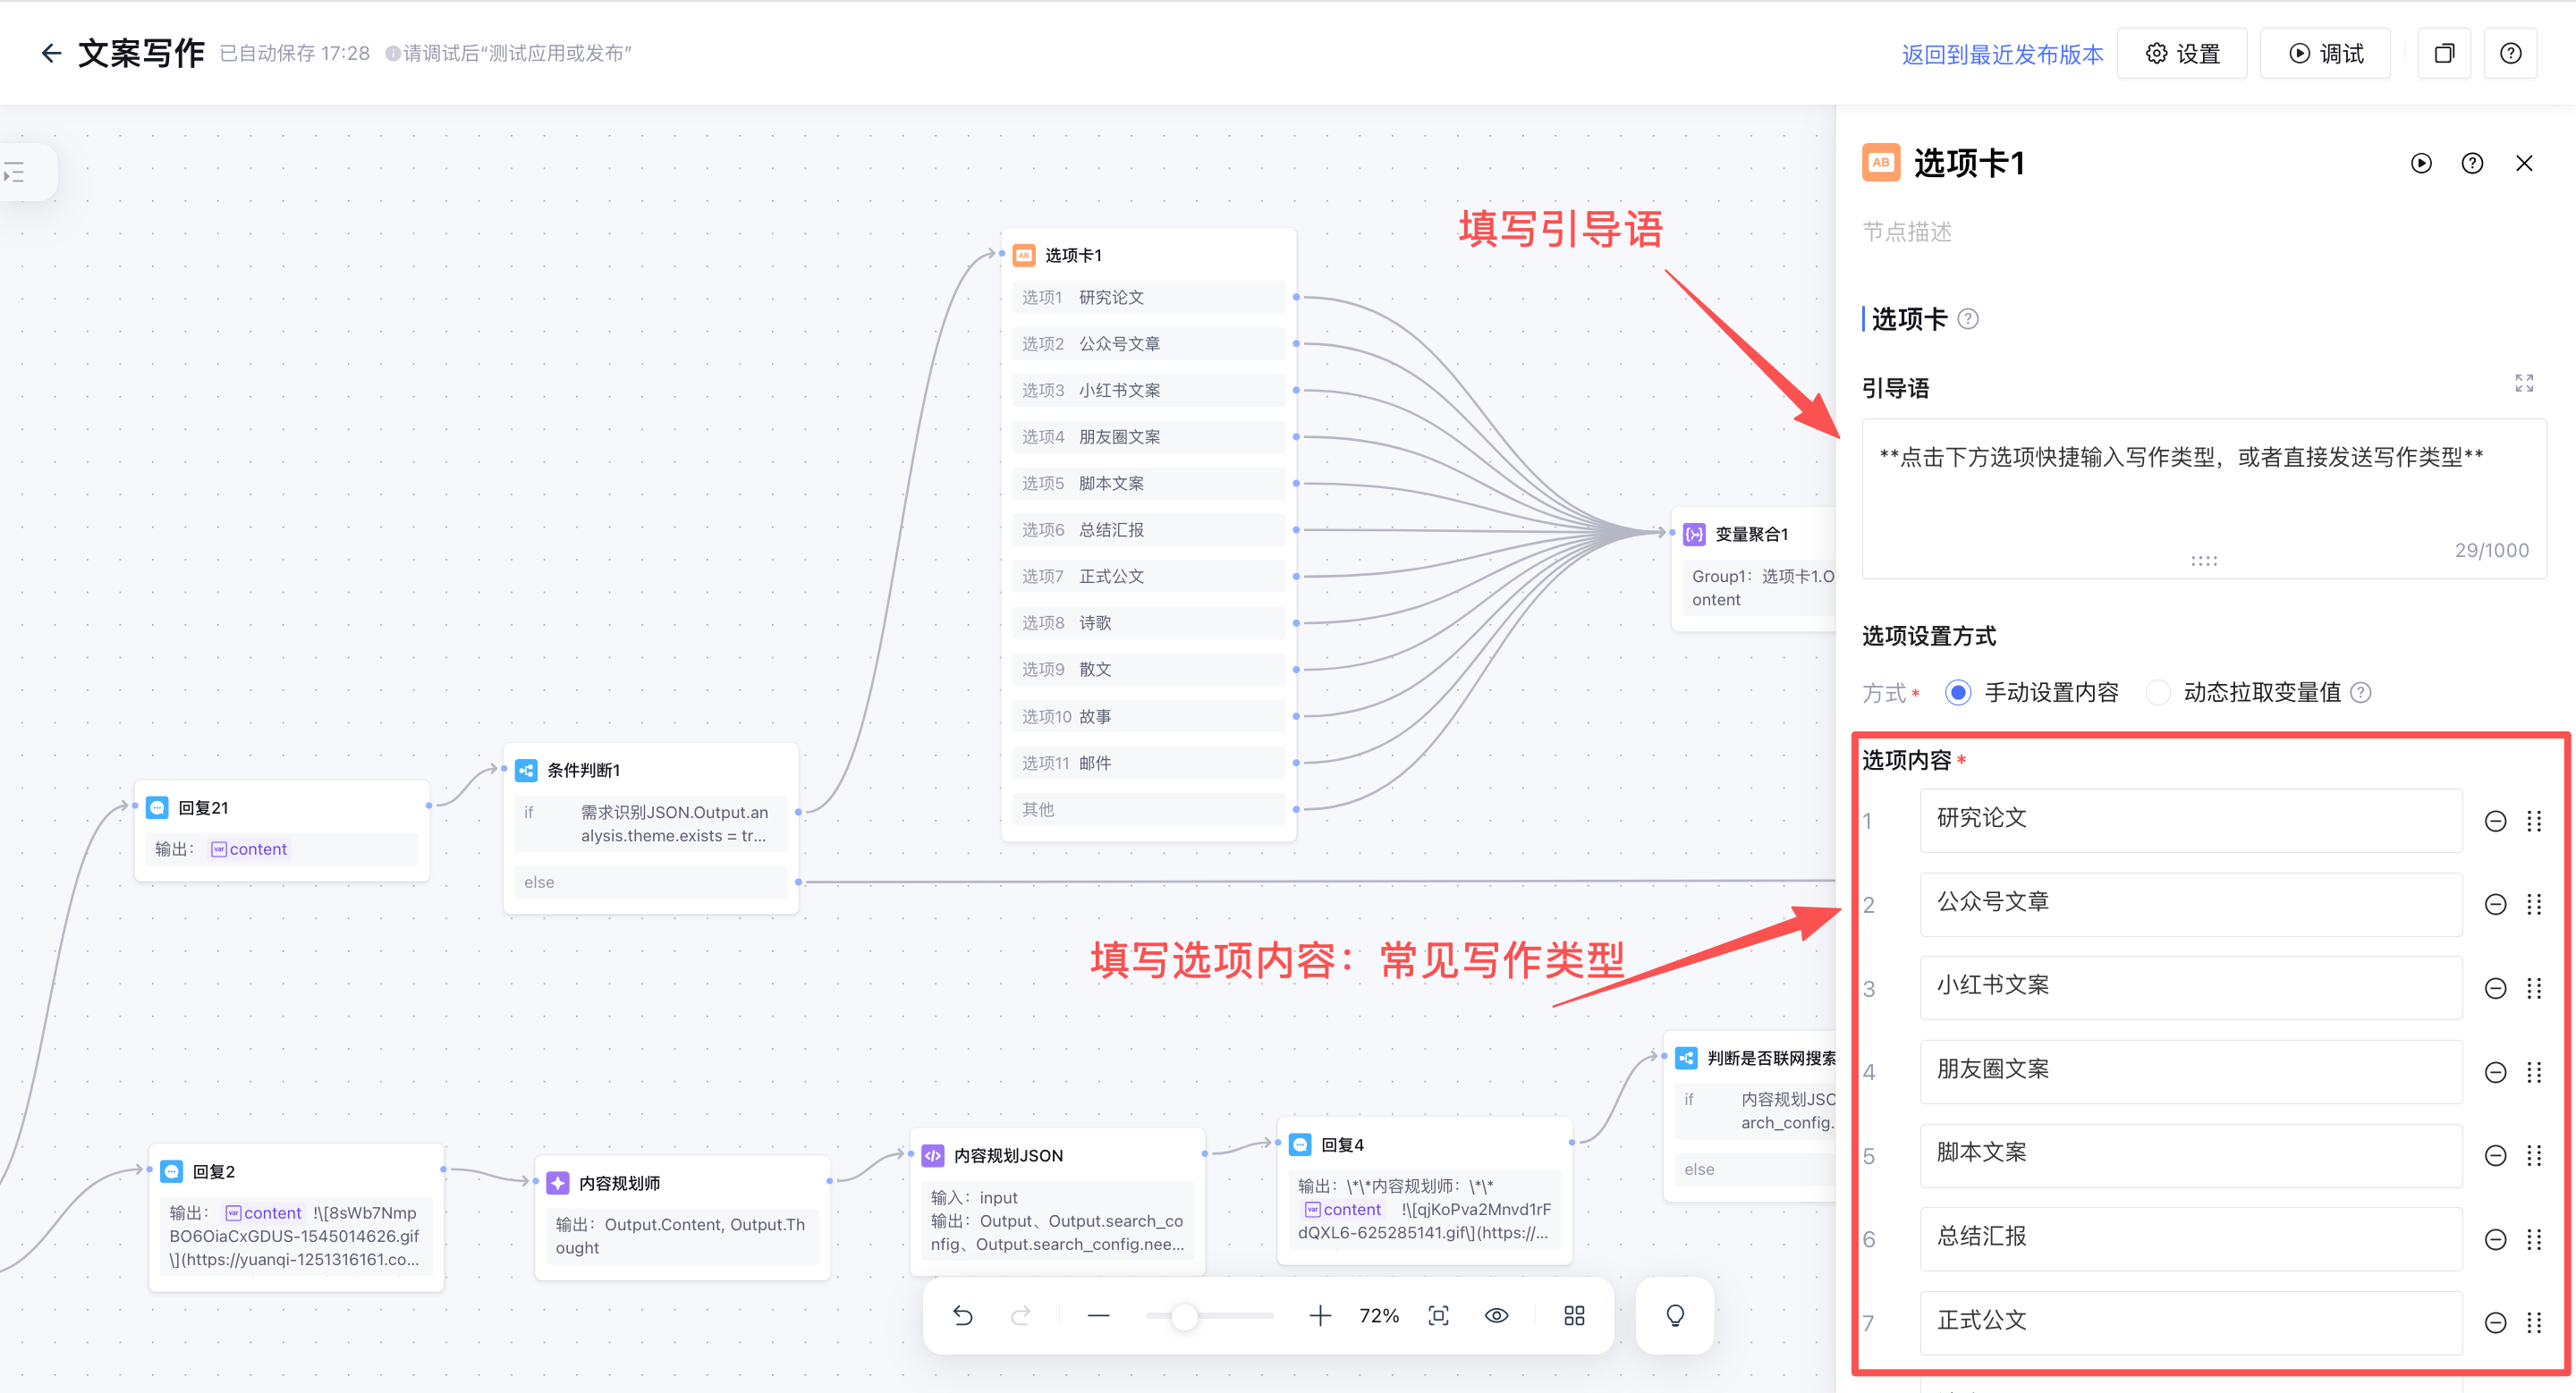
Task: Click 返回到最近发布版本 link
Action: [2002, 54]
